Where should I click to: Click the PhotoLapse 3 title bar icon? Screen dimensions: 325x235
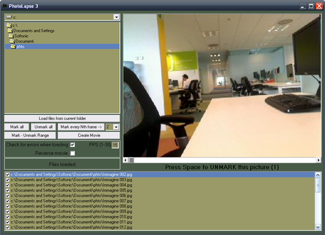4,6
